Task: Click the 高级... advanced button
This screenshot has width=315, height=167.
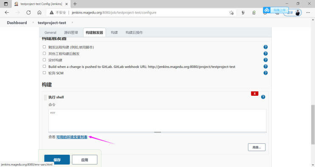Action: click(256, 147)
